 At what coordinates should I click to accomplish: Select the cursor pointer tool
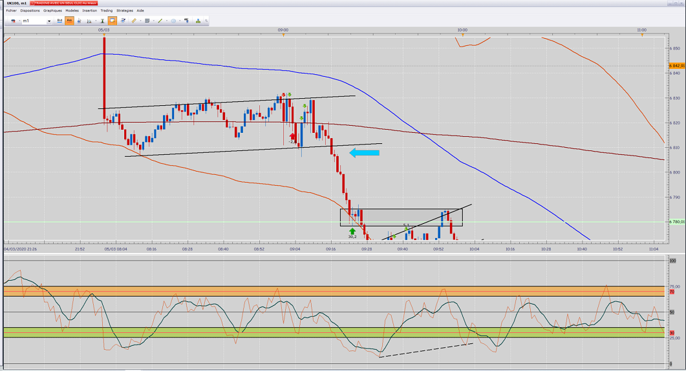click(x=79, y=21)
